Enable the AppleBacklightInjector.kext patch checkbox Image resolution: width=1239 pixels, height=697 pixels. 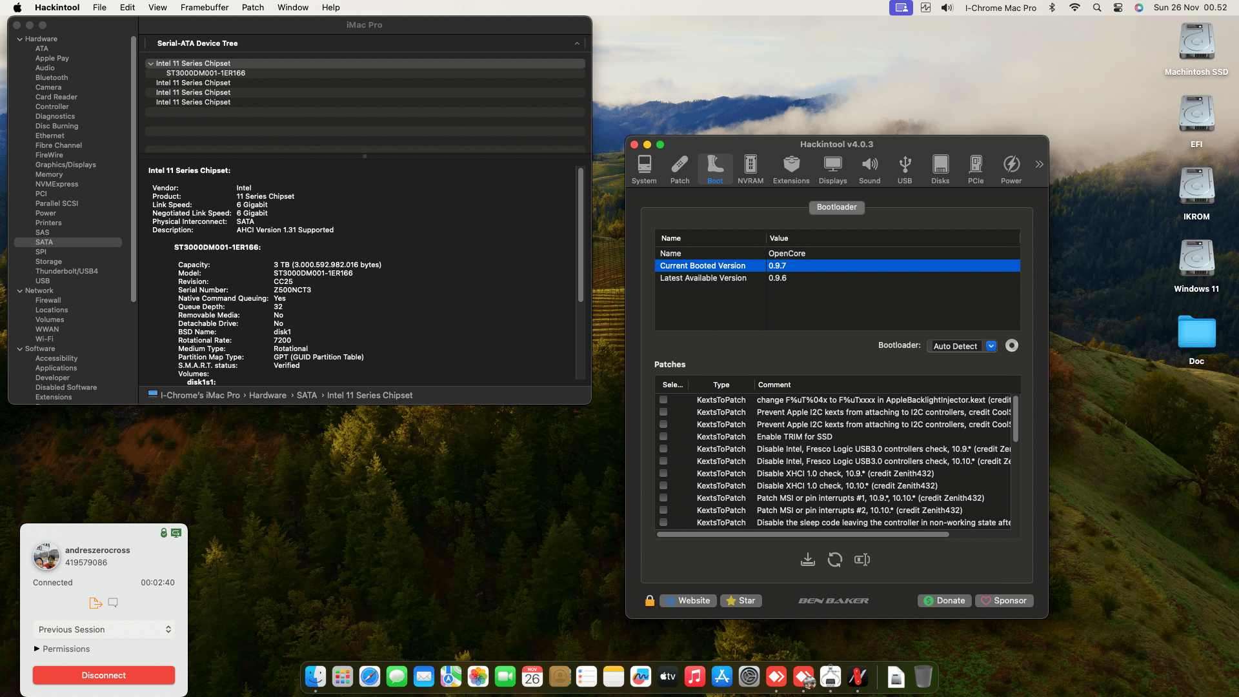[x=663, y=400]
